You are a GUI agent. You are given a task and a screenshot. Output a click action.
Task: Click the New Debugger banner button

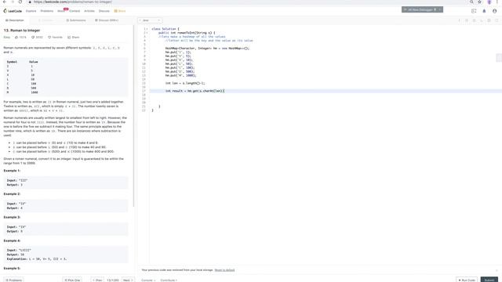422,9
